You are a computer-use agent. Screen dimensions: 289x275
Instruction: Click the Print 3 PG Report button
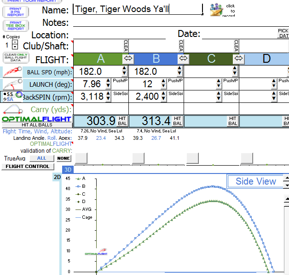tap(16, 12)
